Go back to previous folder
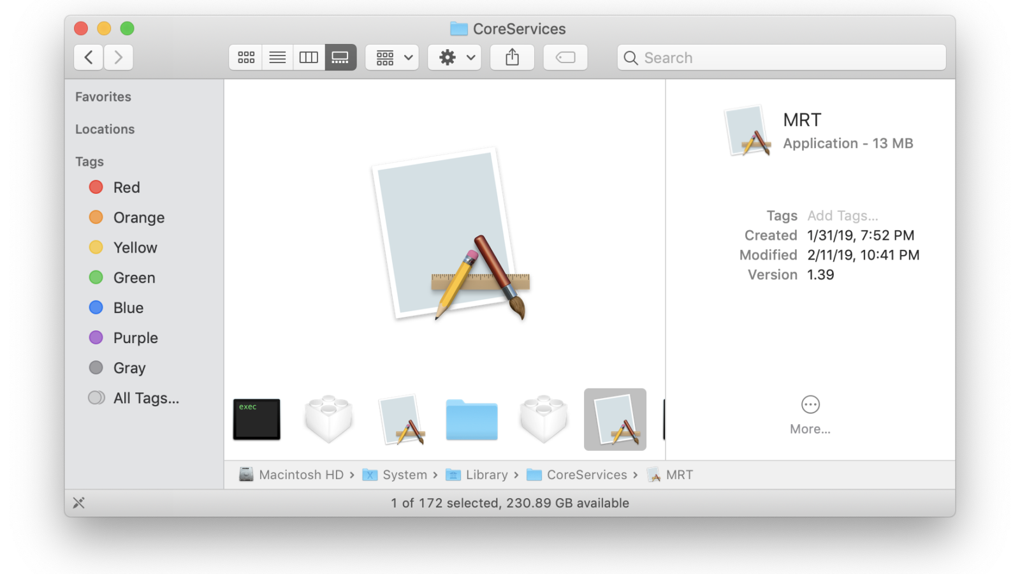Screen dimensions: 1020x574 pyautogui.click(x=89, y=57)
